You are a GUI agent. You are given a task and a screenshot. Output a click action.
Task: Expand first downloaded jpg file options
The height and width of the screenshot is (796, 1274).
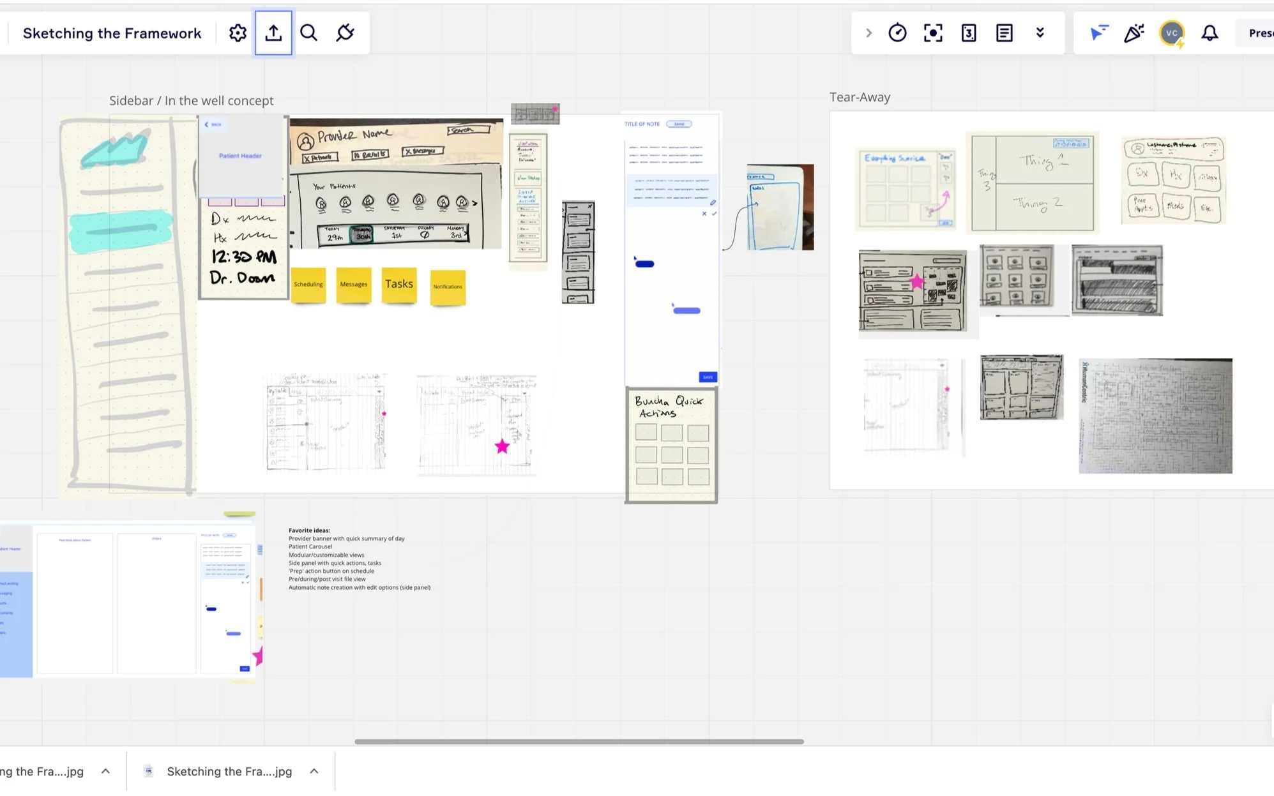(106, 771)
